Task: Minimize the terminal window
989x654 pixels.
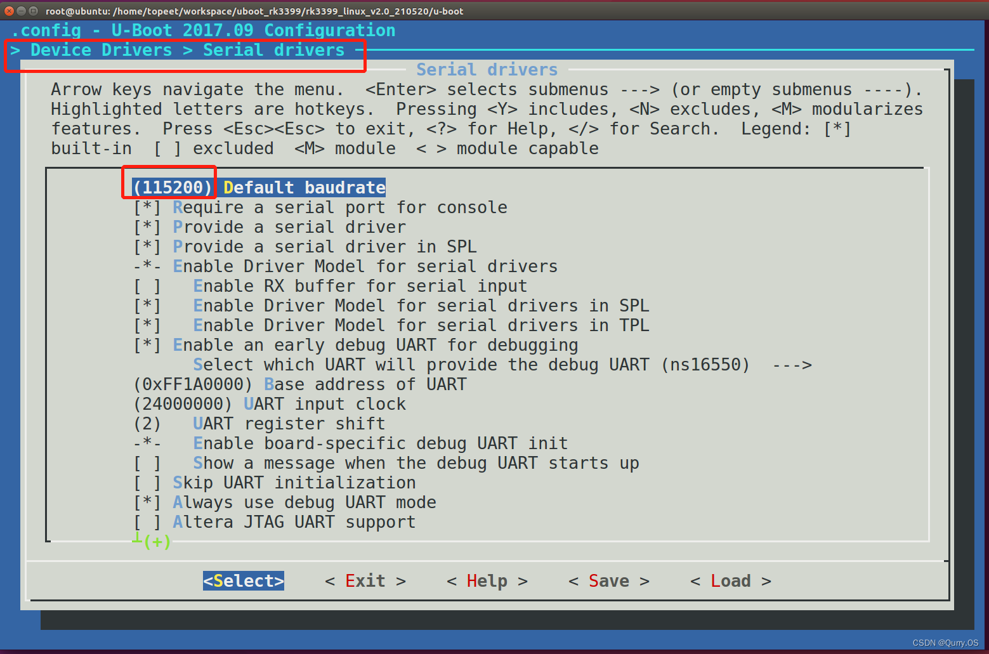Action: [21, 11]
